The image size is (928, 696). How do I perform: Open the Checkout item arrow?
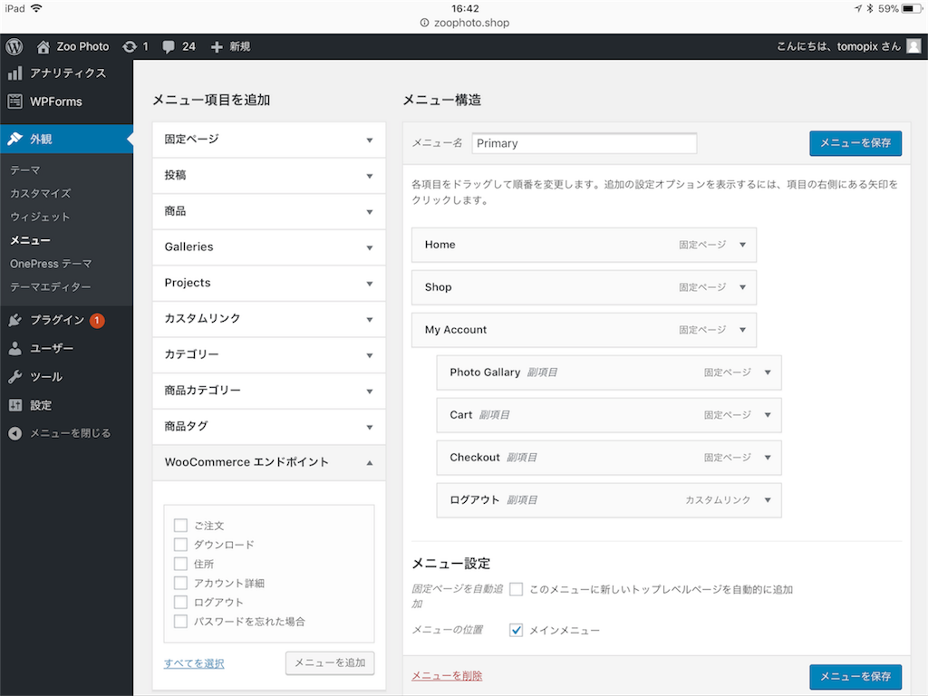pos(768,458)
